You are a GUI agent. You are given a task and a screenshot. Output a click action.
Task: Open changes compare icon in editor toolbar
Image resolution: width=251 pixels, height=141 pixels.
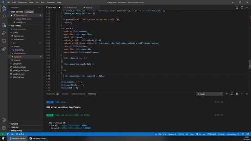coord(237,7)
